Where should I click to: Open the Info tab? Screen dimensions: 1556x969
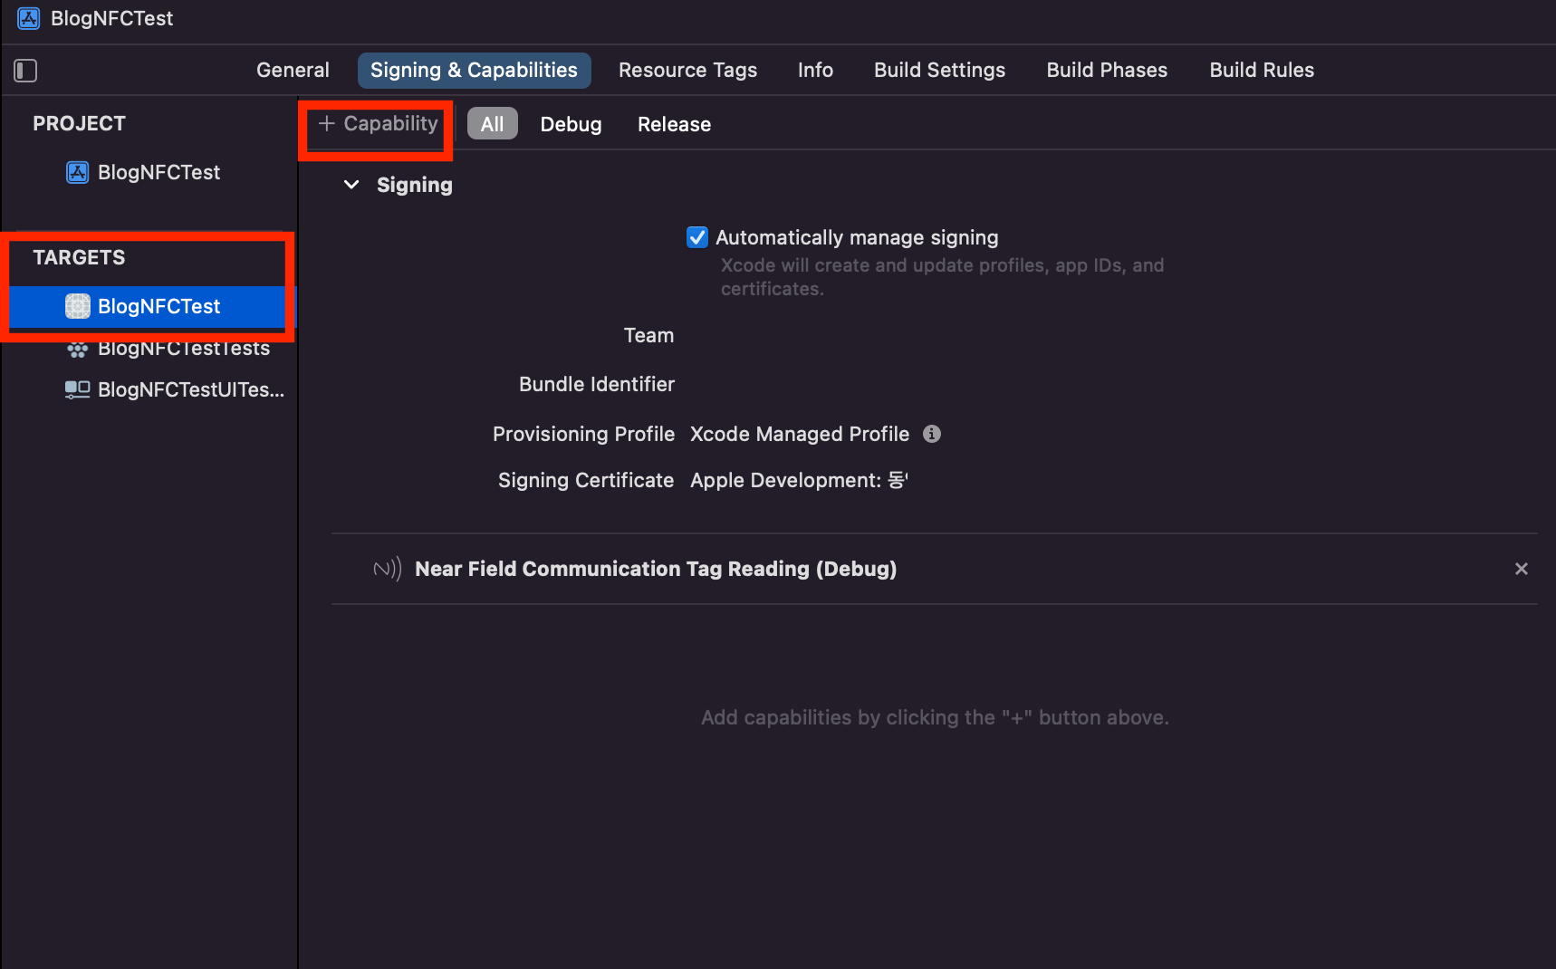(x=815, y=70)
